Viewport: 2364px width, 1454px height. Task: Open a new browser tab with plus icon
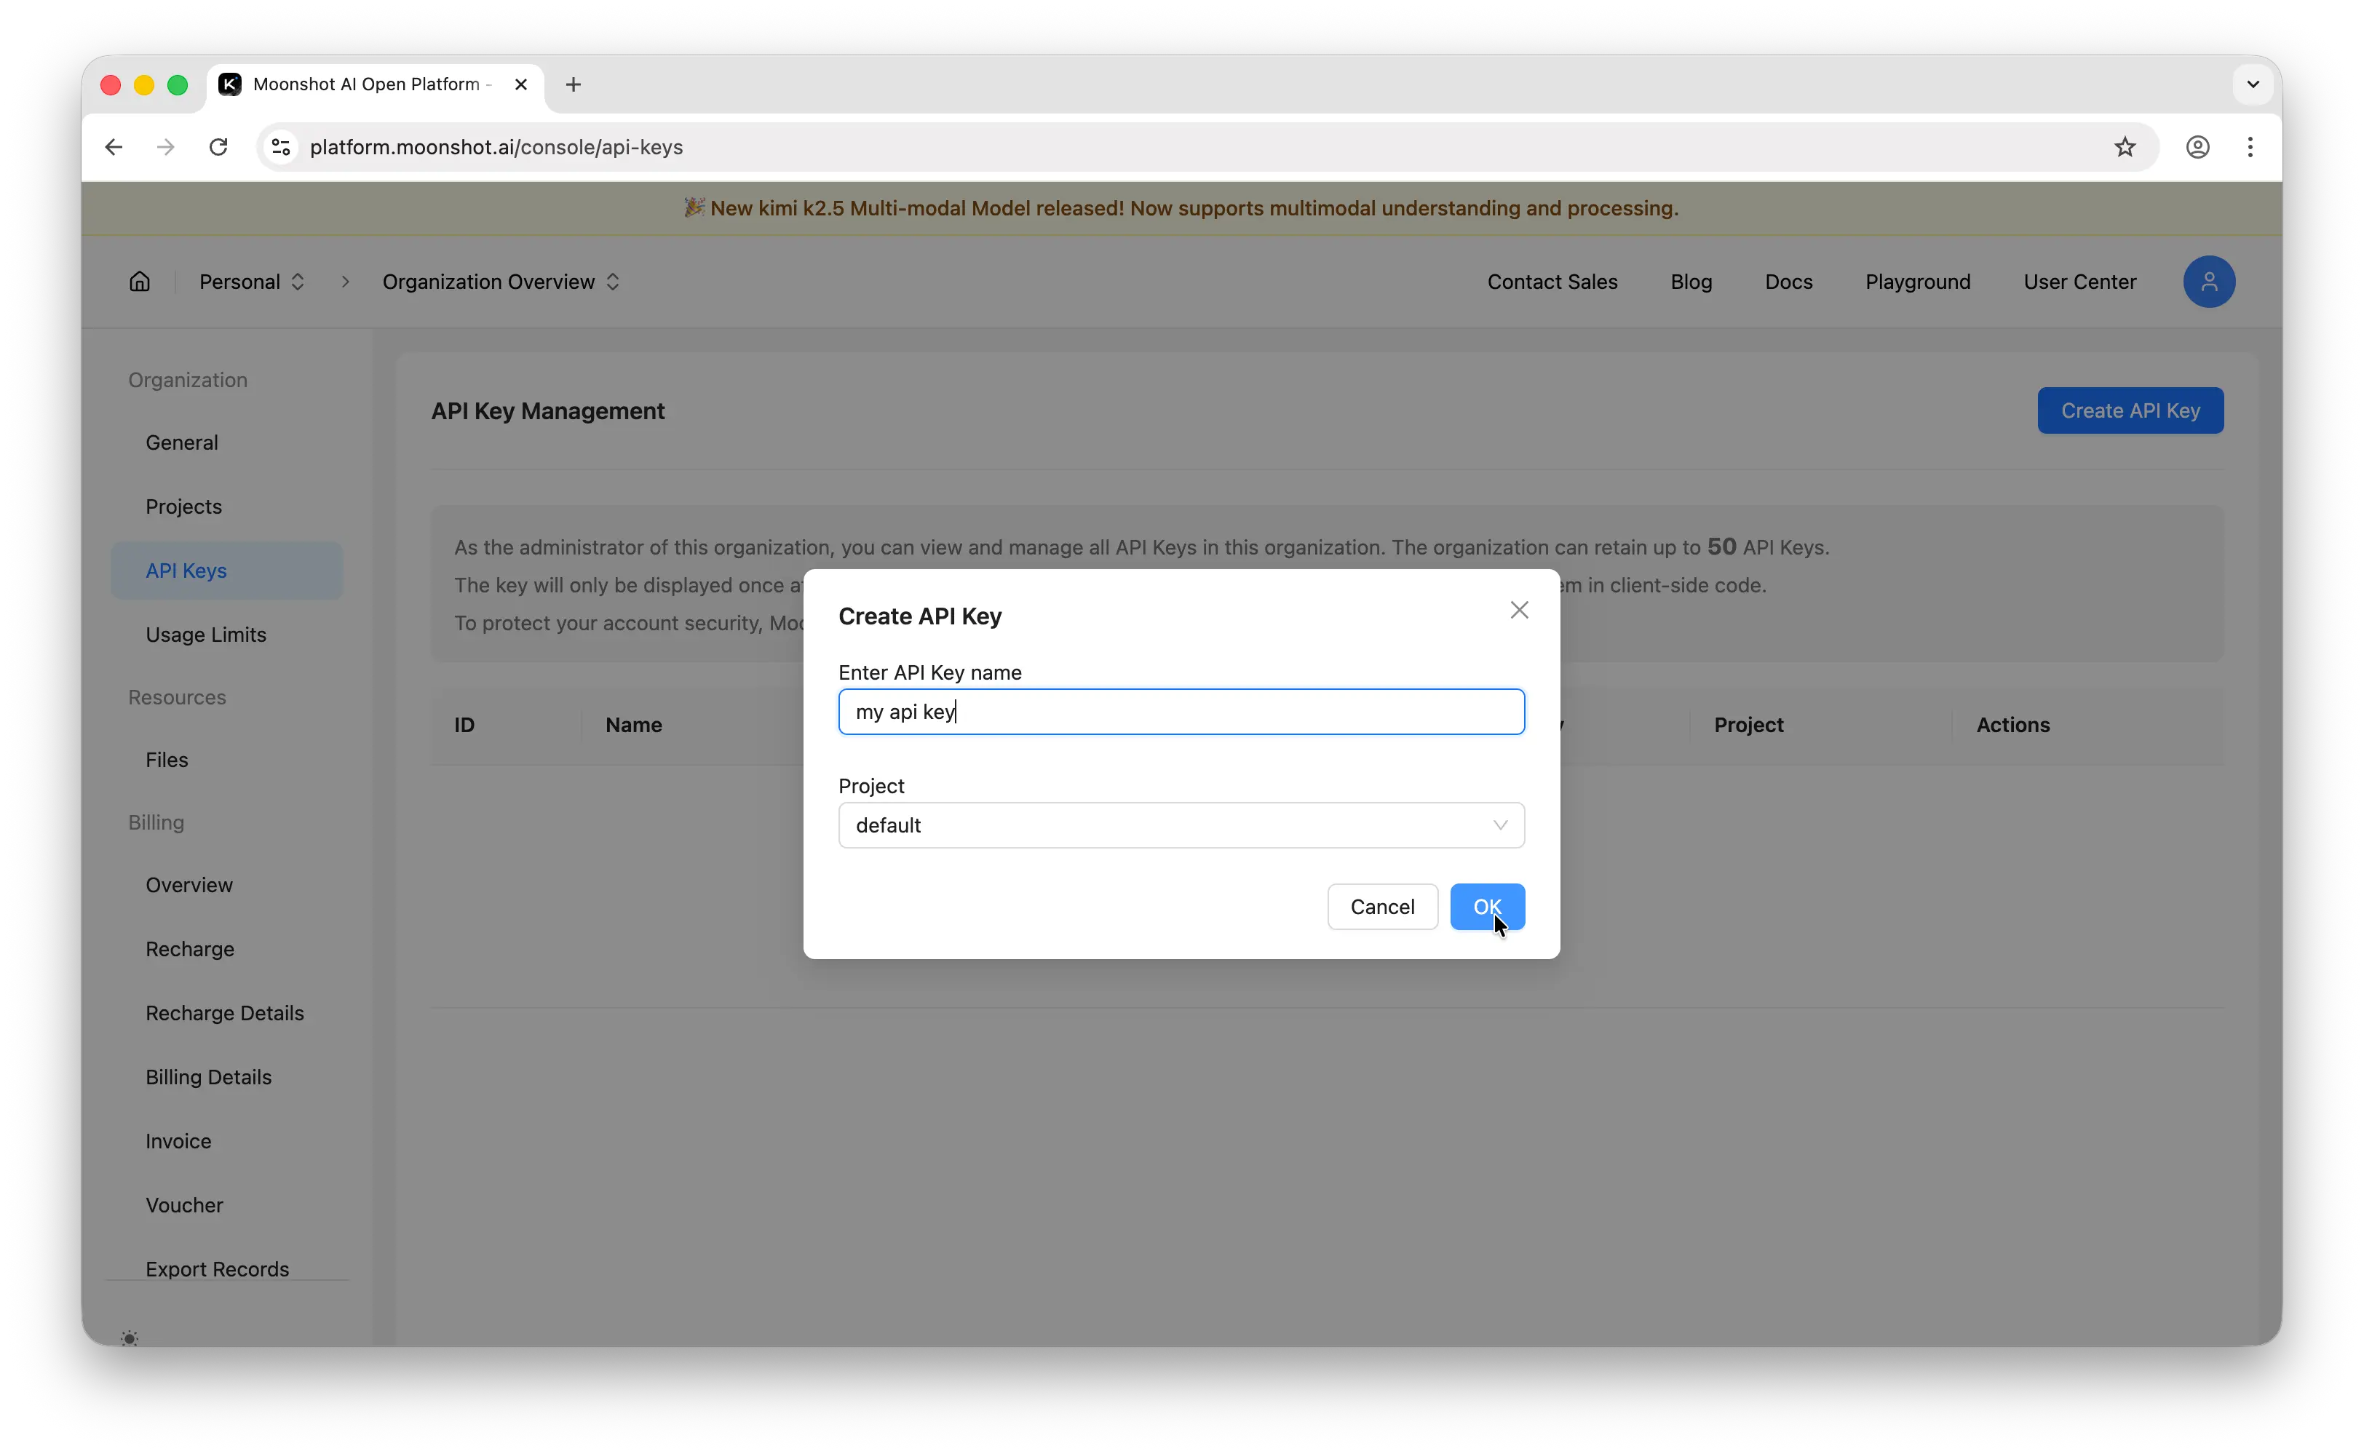click(x=574, y=84)
